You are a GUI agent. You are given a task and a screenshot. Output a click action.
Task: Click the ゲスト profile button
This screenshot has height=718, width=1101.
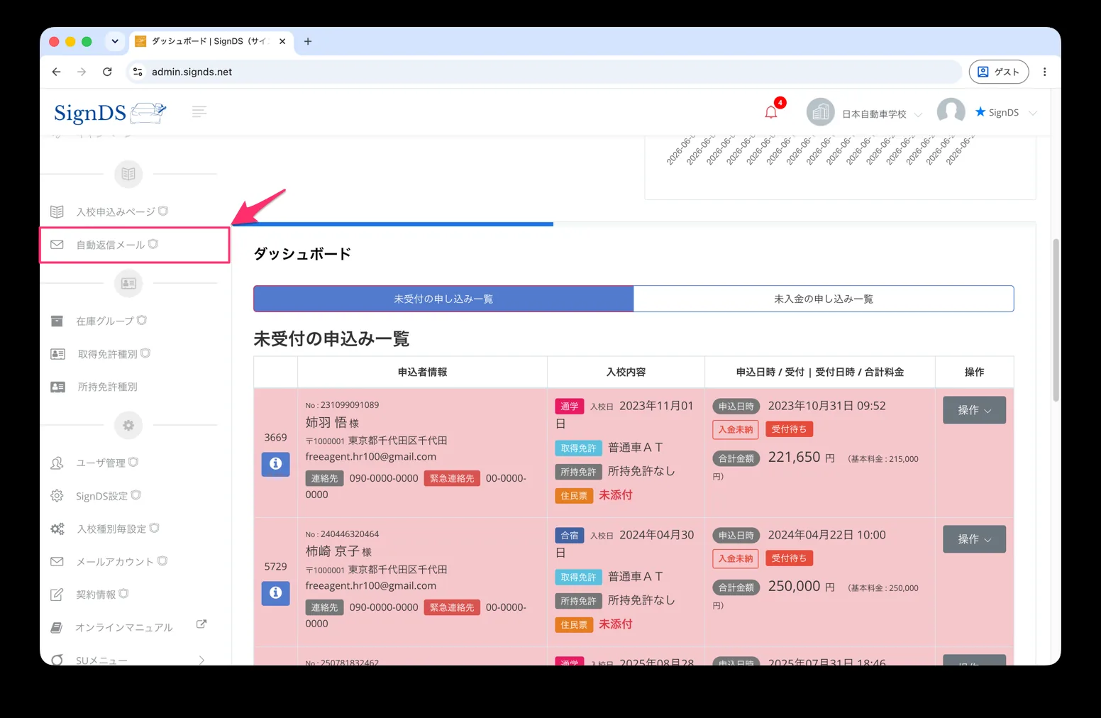click(x=999, y=72)
